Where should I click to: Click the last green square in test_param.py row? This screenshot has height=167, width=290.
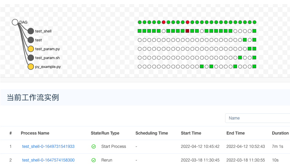[254, 48]
